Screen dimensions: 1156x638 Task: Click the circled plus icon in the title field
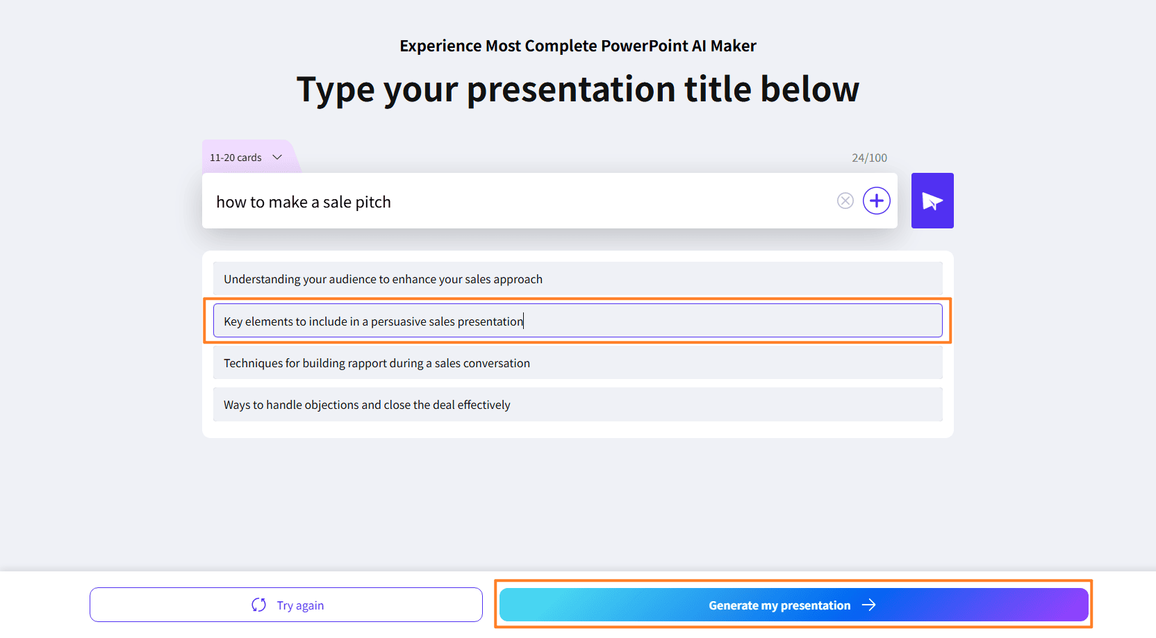876,201
